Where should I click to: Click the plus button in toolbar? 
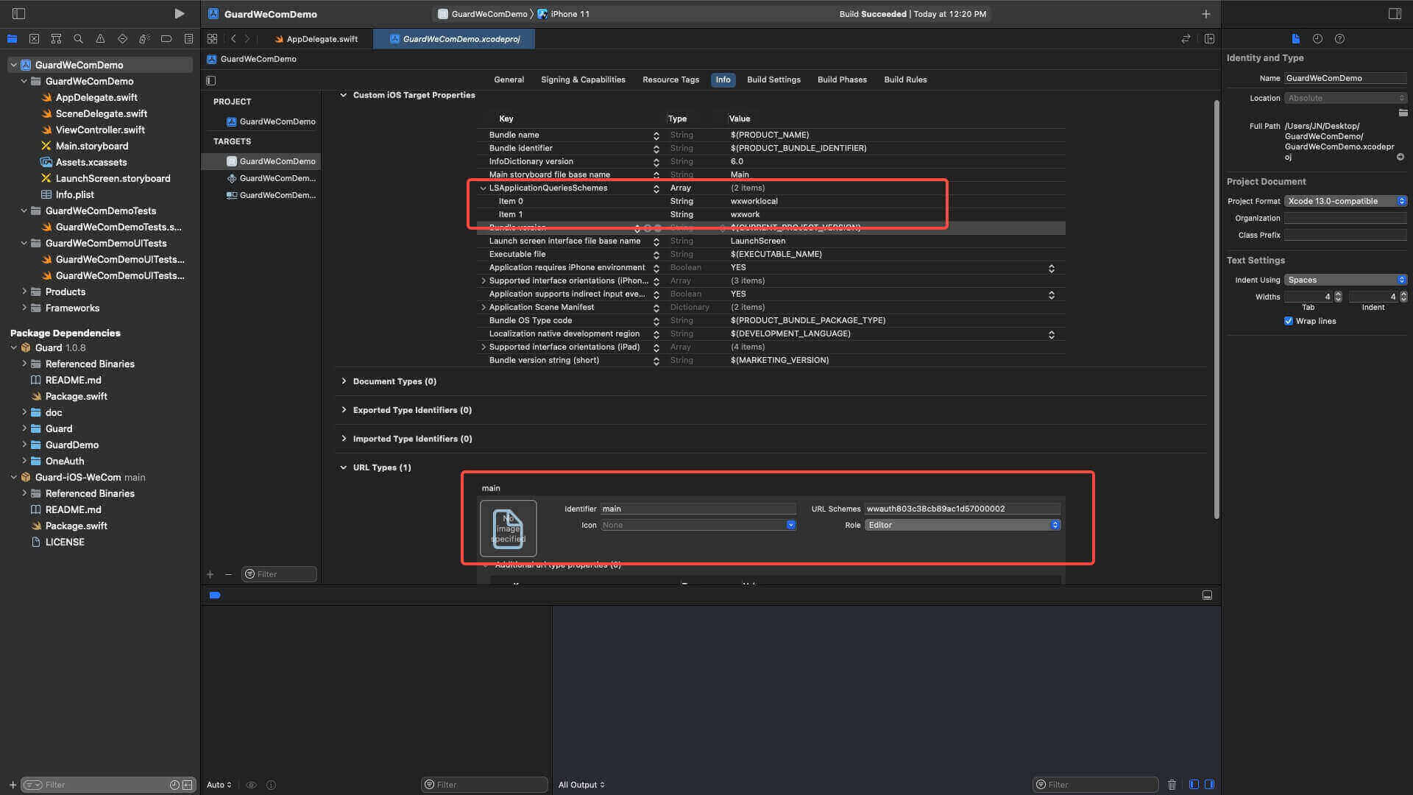click(x=1205, y=13)
